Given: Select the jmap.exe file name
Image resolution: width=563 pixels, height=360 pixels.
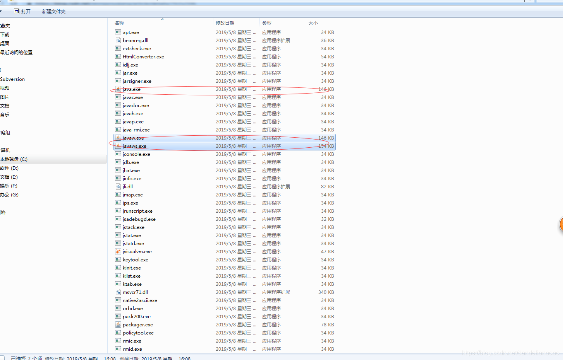Looking at the screenshot, I should pos(133,195).
